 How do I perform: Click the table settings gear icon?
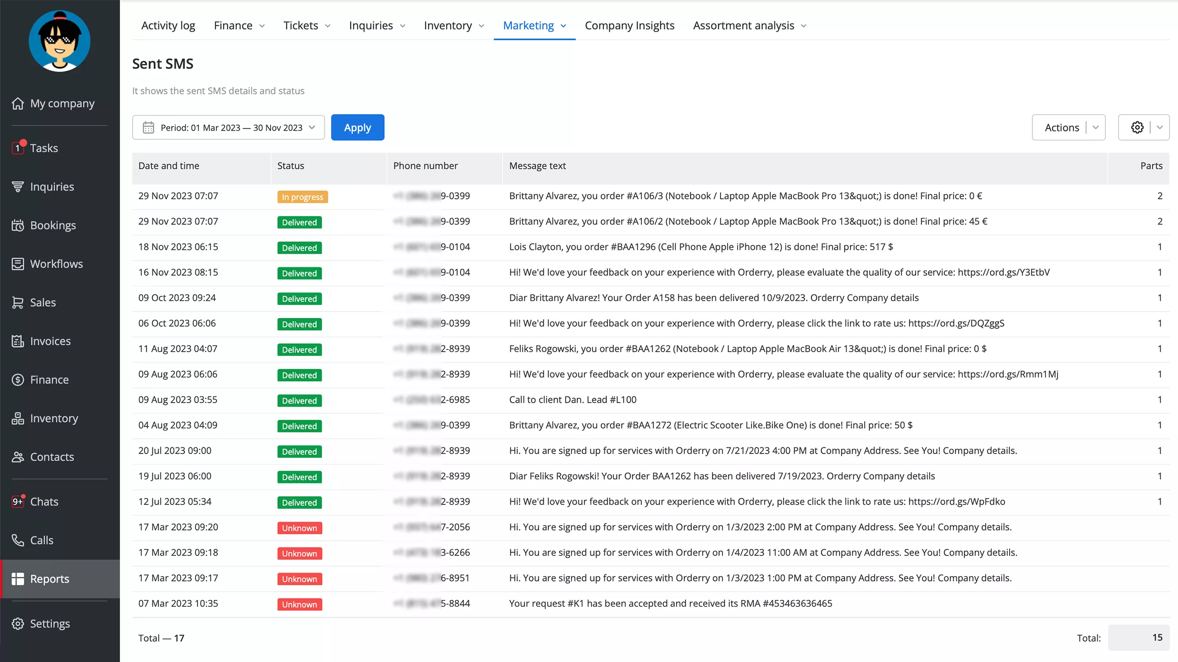[1137, 127]
